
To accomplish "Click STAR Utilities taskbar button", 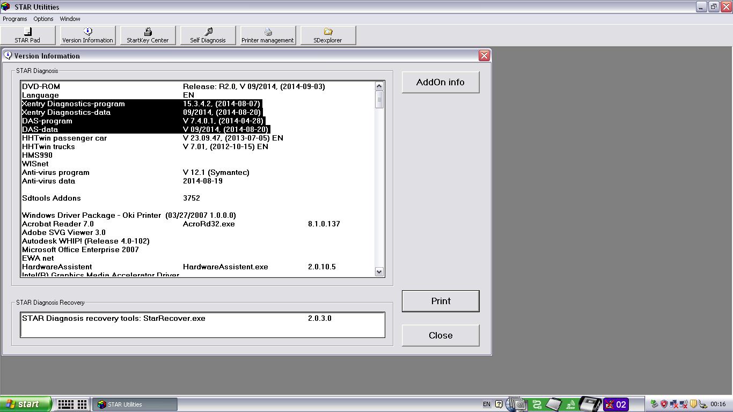I will pos(135,404).
